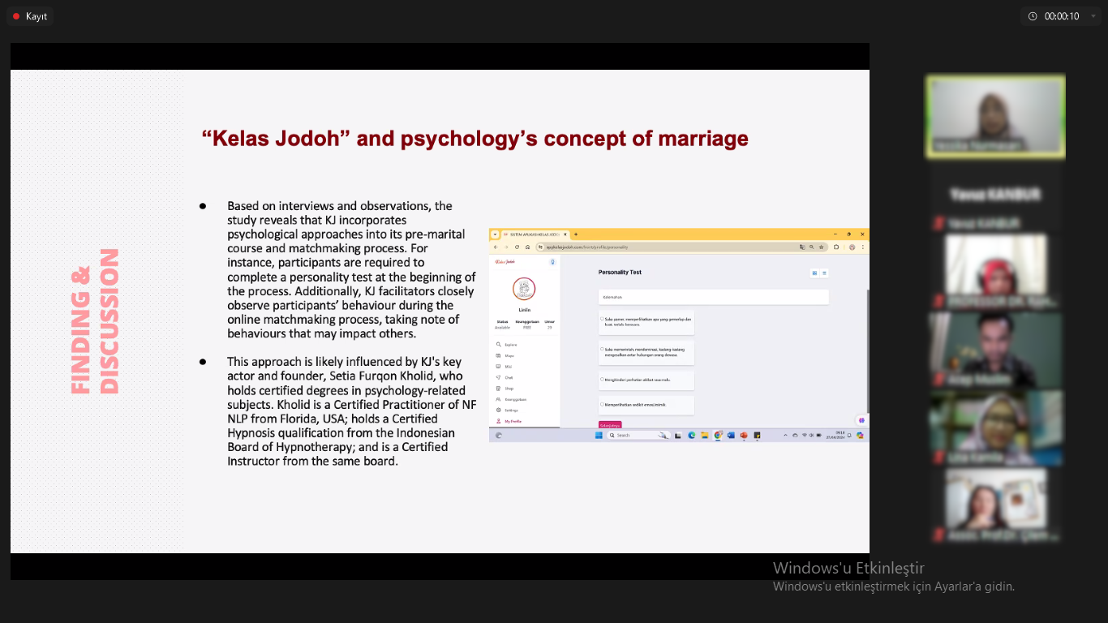The image size is (1108, 623).
Task: Select the Yavuz KANBUR participant tile
Action: tap(996, 195)
